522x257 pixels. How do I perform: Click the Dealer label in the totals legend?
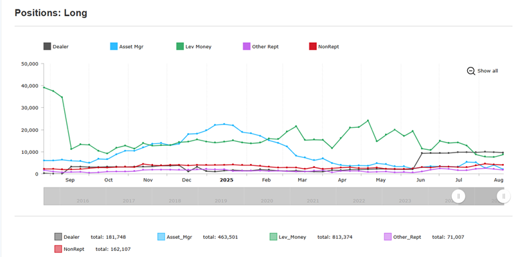(x=72, y=237)
